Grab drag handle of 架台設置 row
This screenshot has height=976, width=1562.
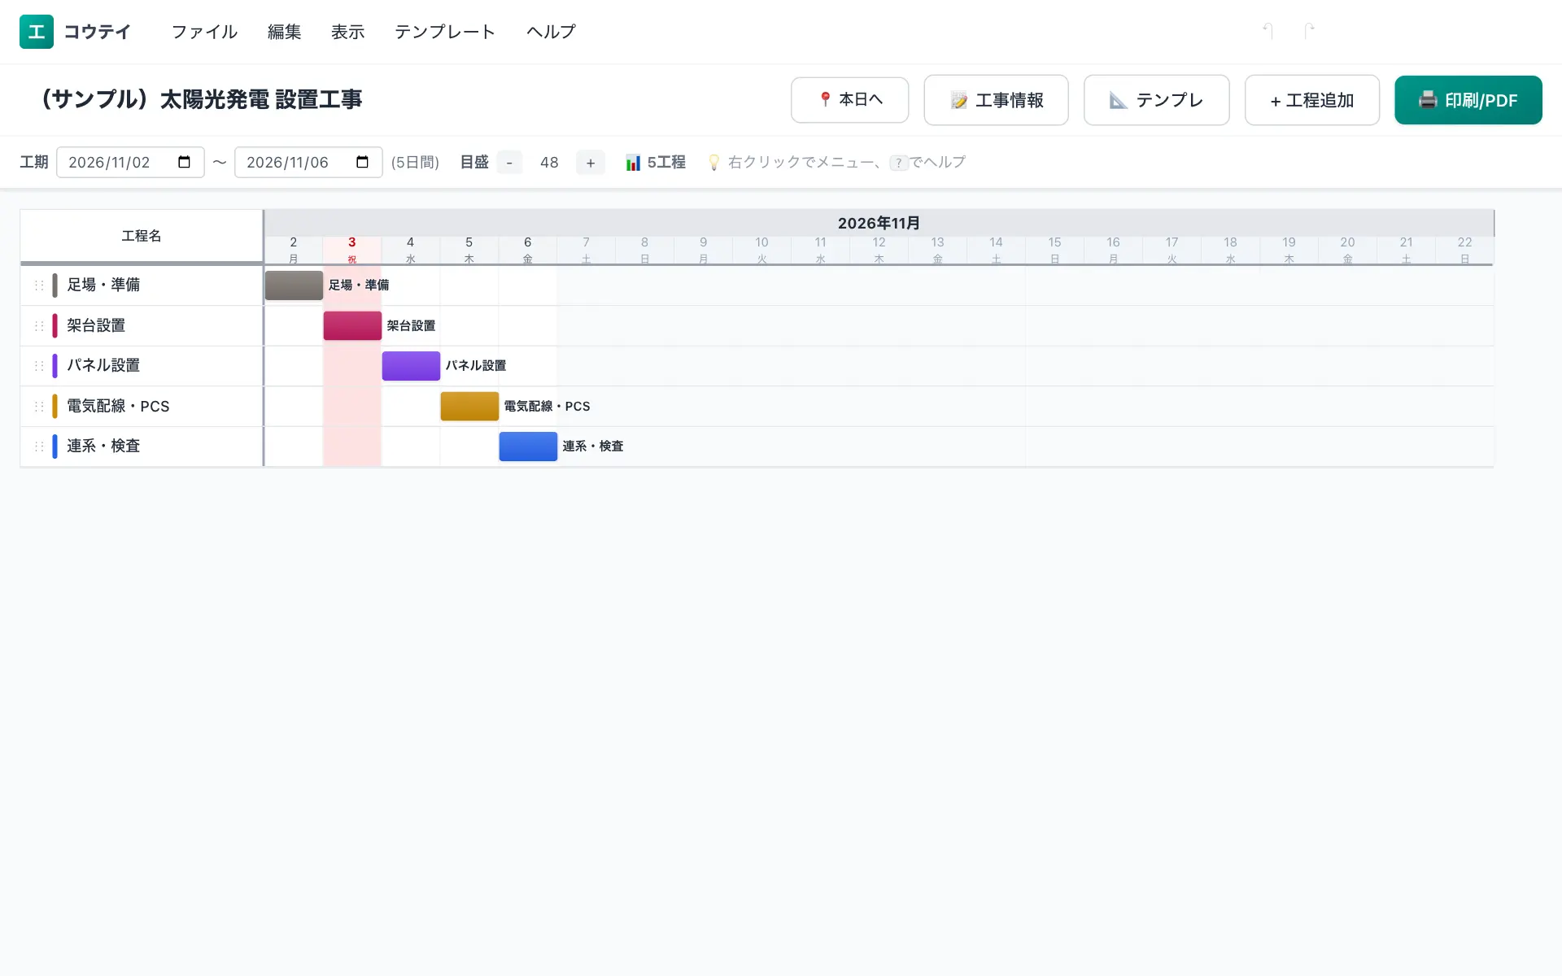pos(39,326)
